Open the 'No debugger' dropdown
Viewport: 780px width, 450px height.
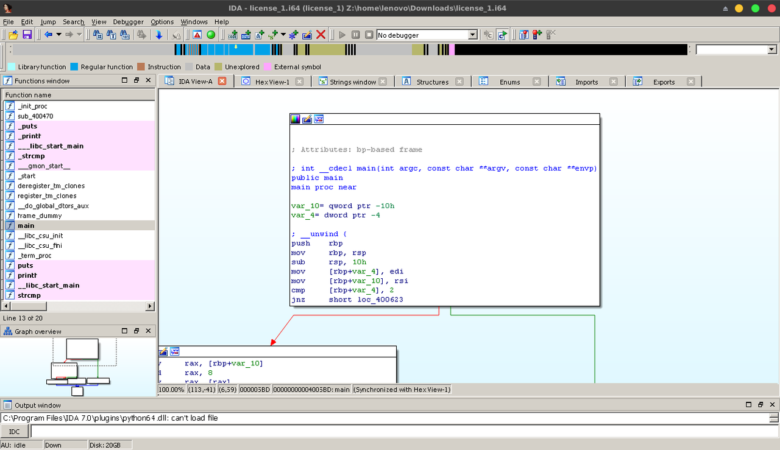coord(472,35)
